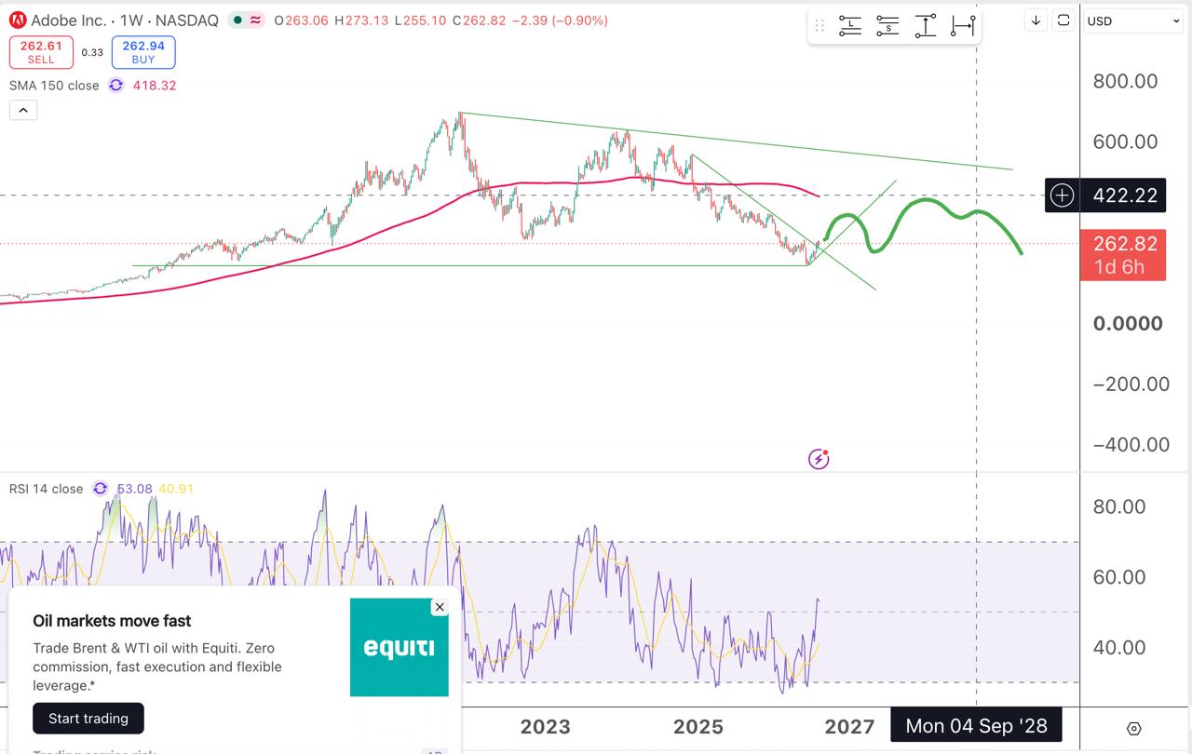Select the date range measuring tool

pos(962,26)
